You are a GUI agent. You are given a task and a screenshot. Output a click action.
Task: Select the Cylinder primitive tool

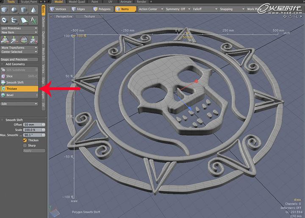point(24,10)
